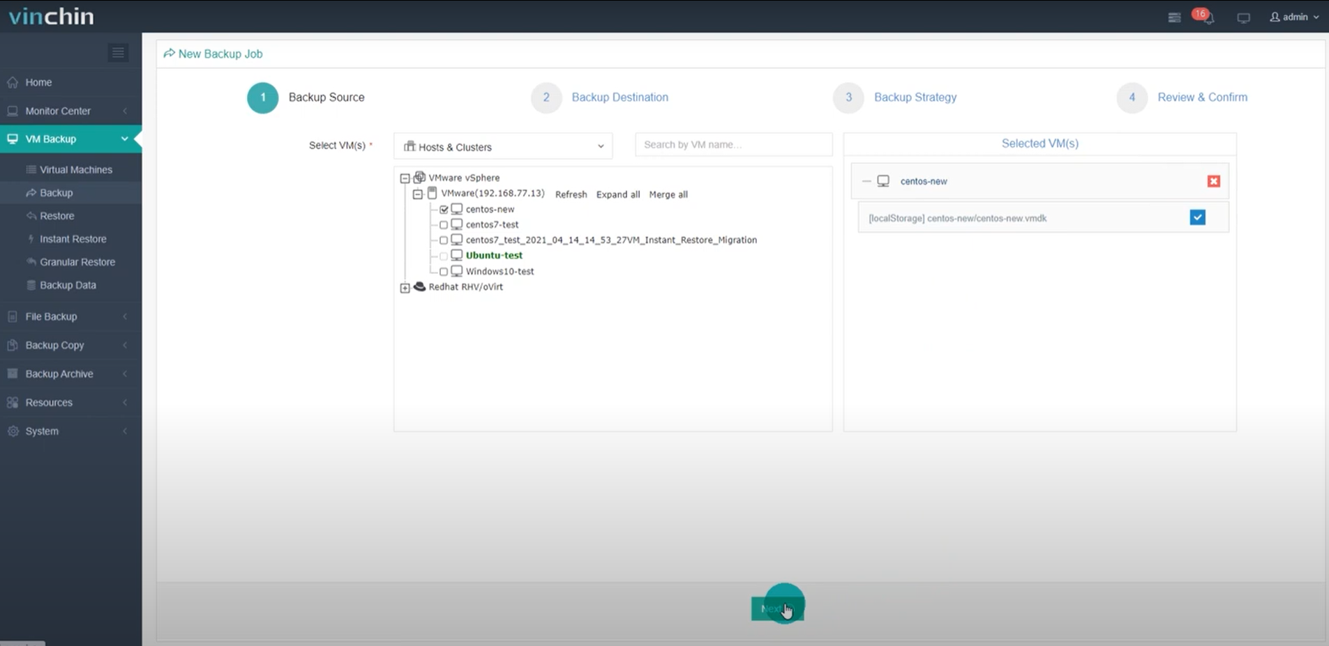Check the Windows10-test VM checkbox
1329x646 pixels.
[x=444, y=272]
